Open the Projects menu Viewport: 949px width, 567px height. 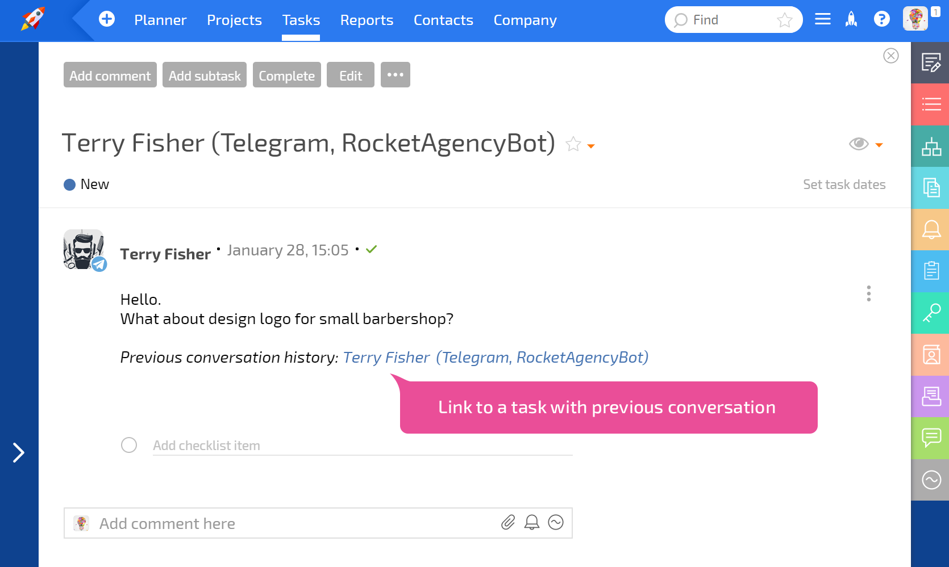click(x=234, y=20)
